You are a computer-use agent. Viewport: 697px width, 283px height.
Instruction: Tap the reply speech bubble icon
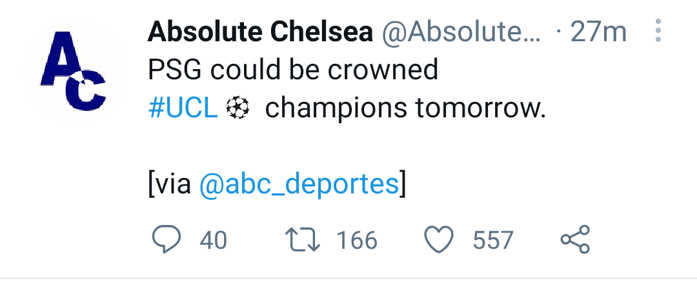click(166, 239)
